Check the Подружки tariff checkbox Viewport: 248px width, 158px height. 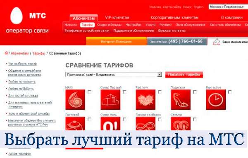[195, 92]
